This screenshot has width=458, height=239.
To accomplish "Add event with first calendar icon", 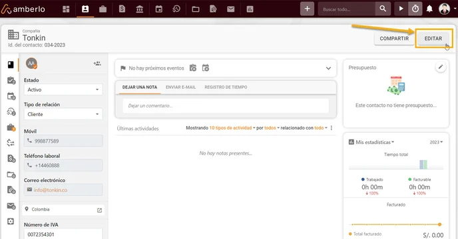I will [193, 68].
